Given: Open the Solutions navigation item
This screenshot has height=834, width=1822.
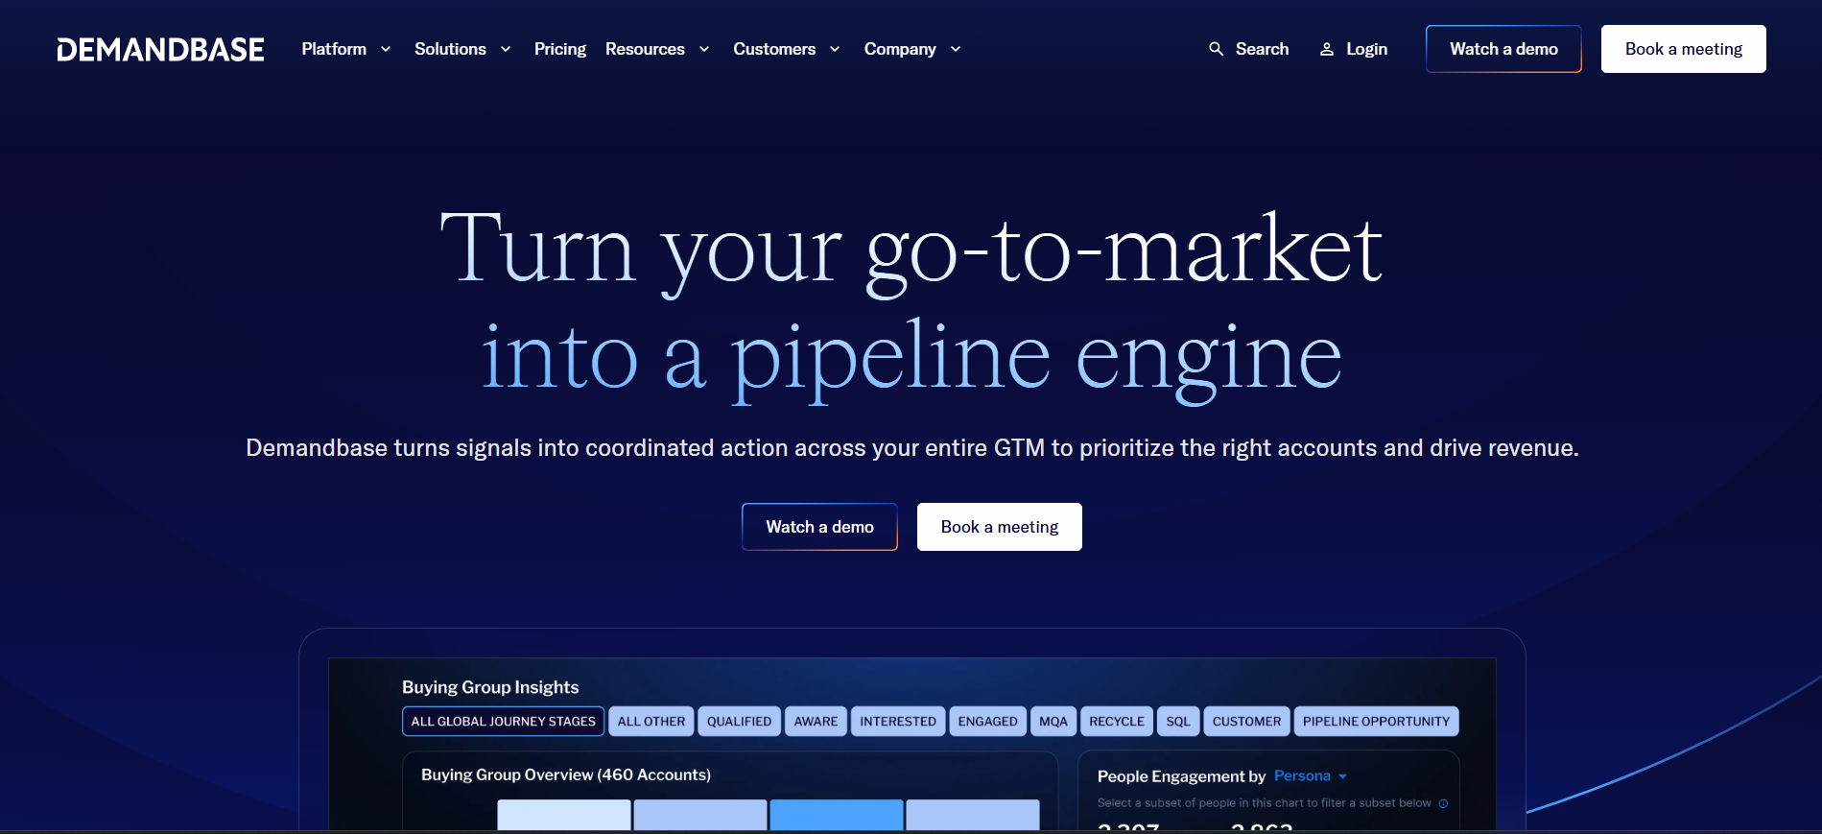Looking at the screenshot, I should click(x=450, y=49).
